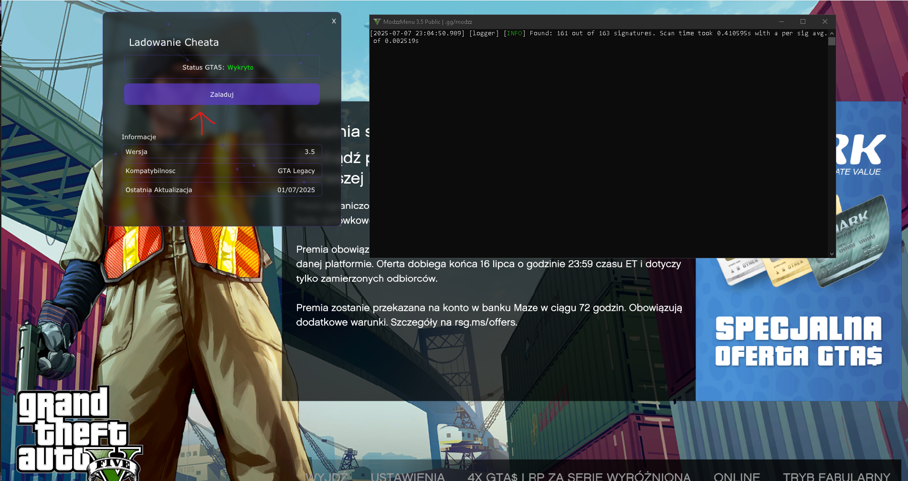Click the Status GTA5 Wykryto field
908x481 pixels.
(222, 67)
